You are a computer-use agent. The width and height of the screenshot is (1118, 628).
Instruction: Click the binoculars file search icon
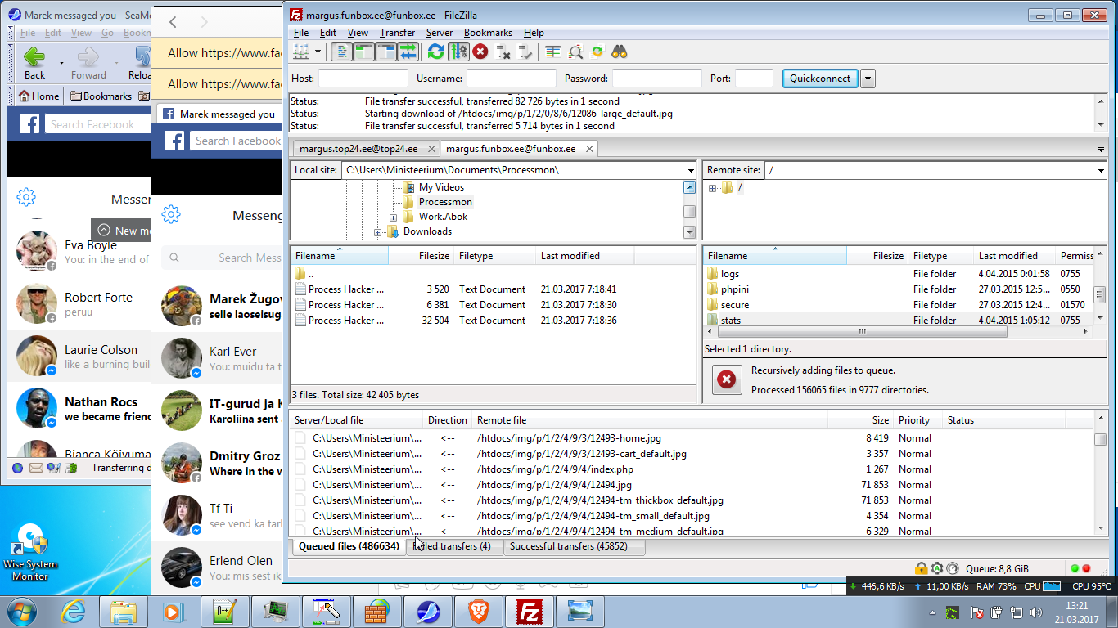pyautogui.click(x=620, y=52)
